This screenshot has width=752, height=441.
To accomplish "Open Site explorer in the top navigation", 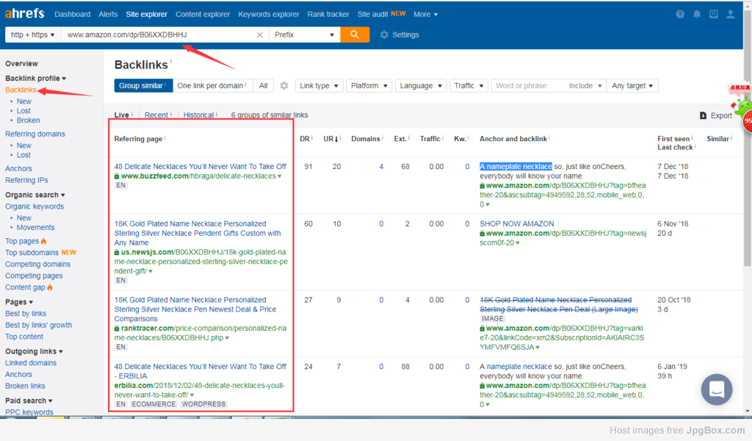I will [x=147, y=15].
